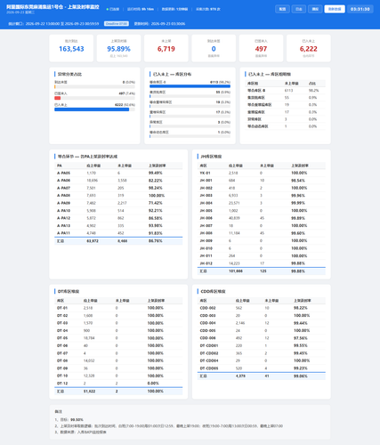This screenshot has width=380, height=445.
Task: Select row A-PA05 in the PA table
Action: tap(118, 173)
